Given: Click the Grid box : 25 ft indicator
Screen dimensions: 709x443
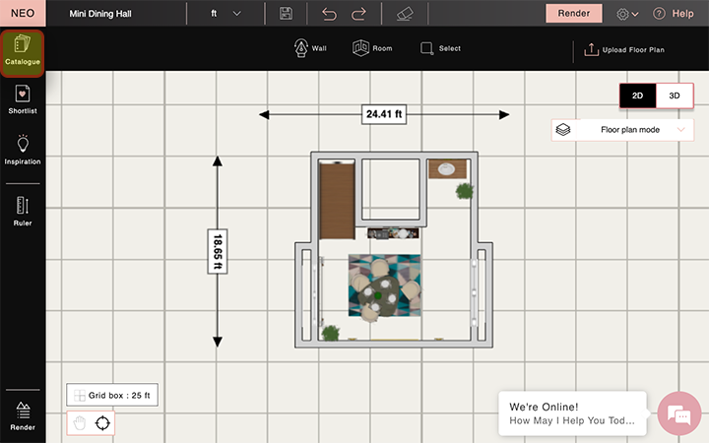Looking at the screenshot, I should click(x=112, y=395).
